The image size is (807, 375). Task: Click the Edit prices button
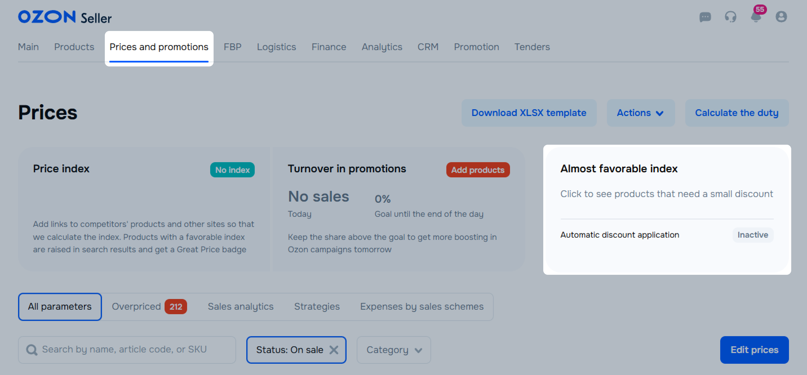[754, 350]
